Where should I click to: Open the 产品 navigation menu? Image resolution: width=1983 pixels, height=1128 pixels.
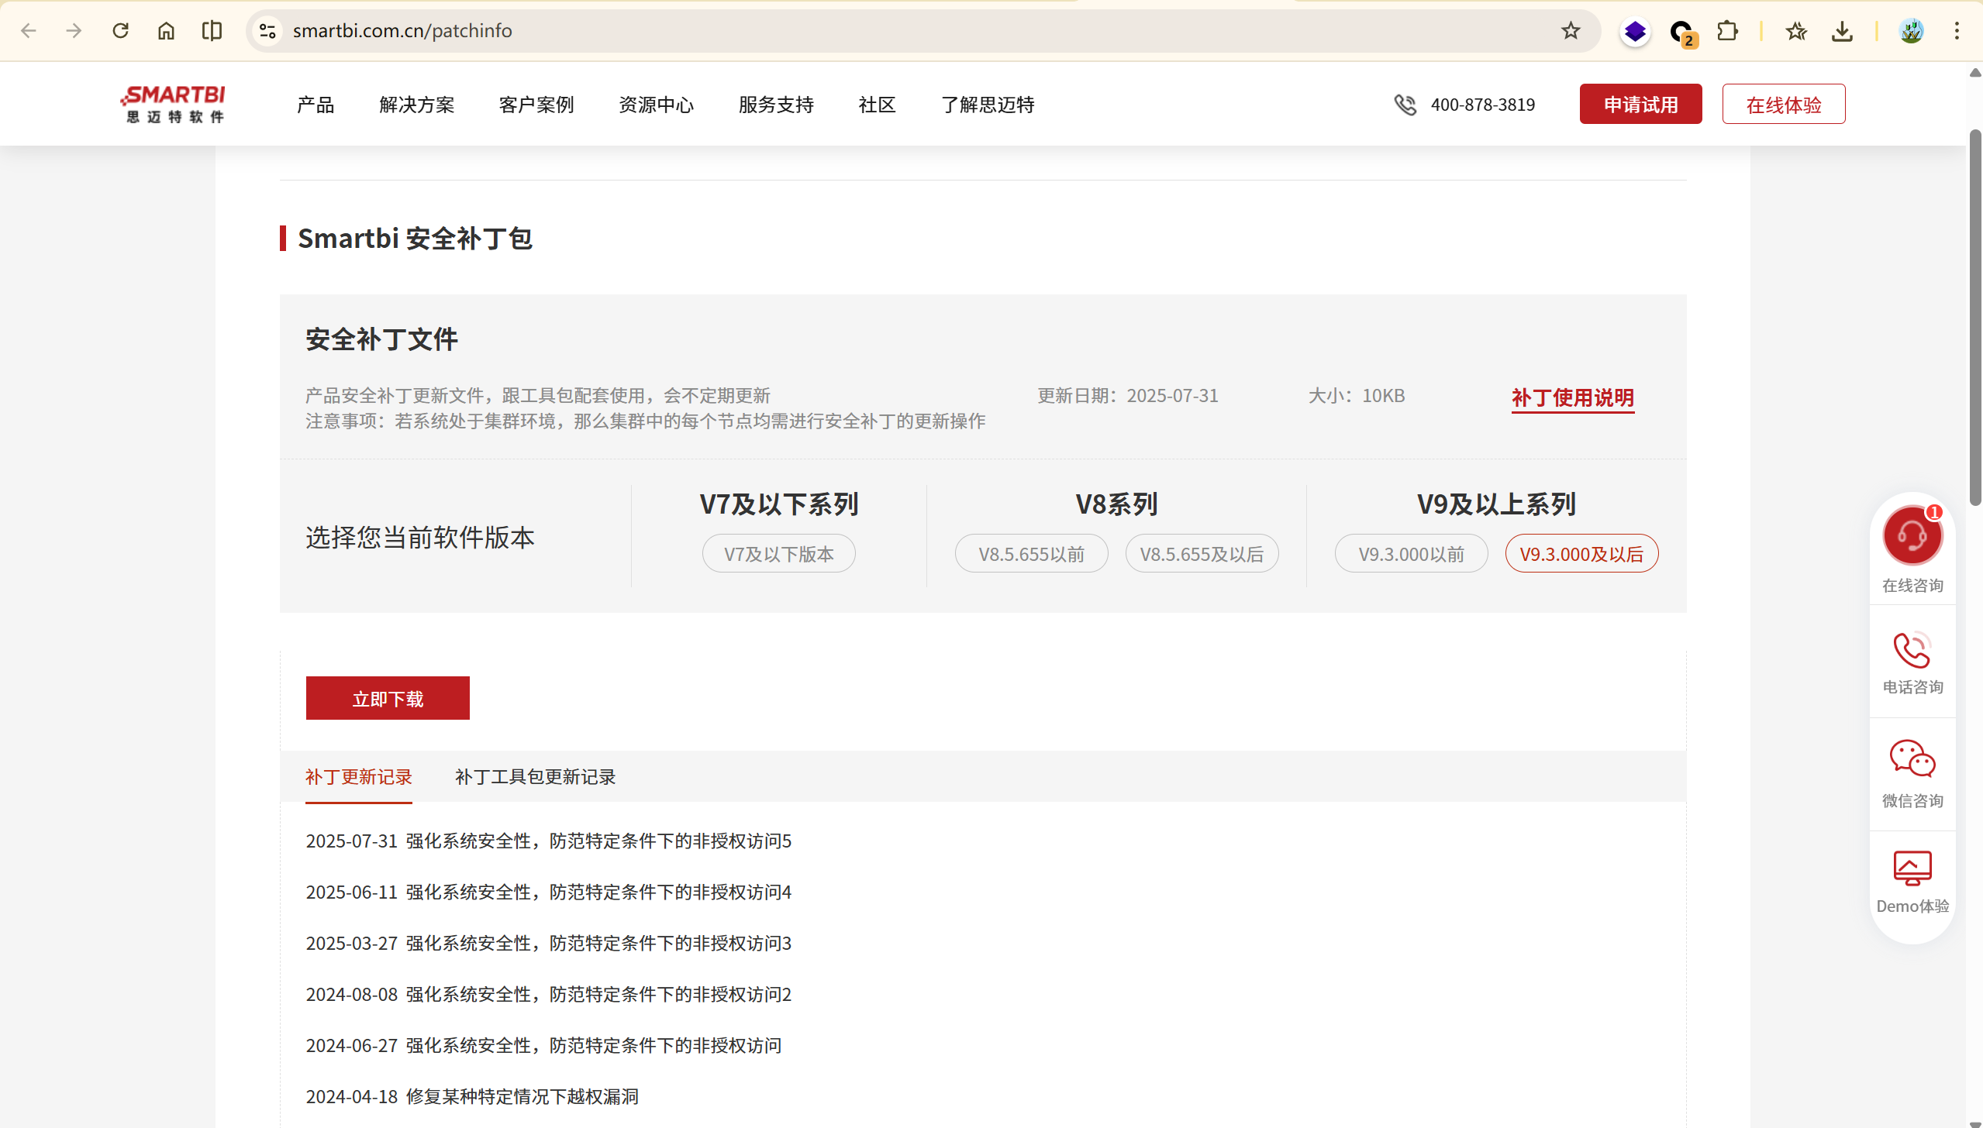(x=316, y=105)
